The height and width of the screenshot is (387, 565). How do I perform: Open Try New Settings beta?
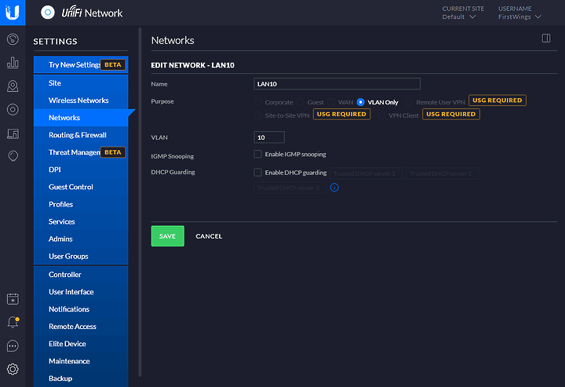(81, 65)
